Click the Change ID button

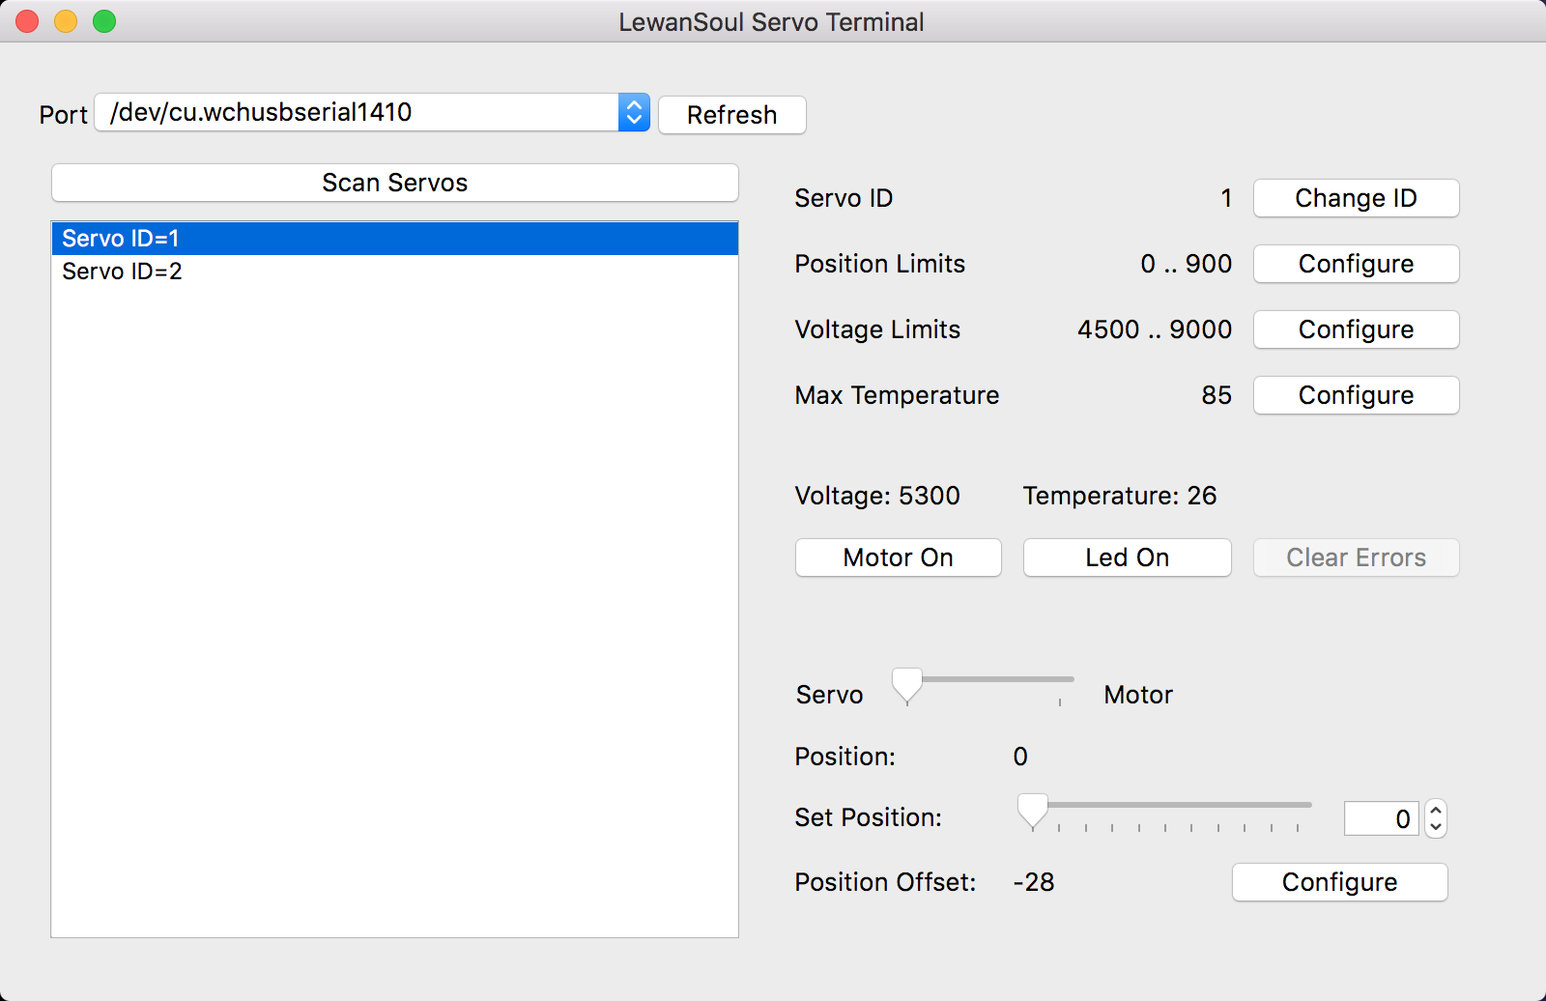point(1356,198)
